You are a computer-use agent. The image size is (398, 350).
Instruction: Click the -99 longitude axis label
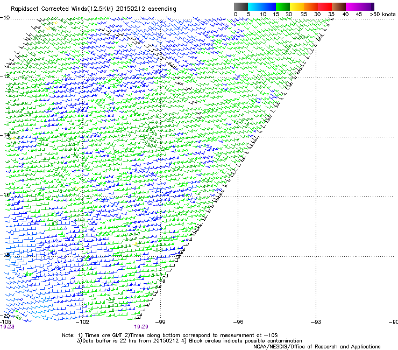pyautogui.click(x=160, y=322)
